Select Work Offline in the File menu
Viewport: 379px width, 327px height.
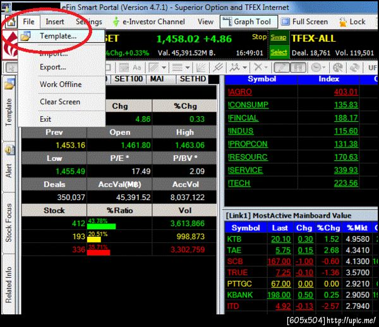pyautogui.click(x=61, y=85)
